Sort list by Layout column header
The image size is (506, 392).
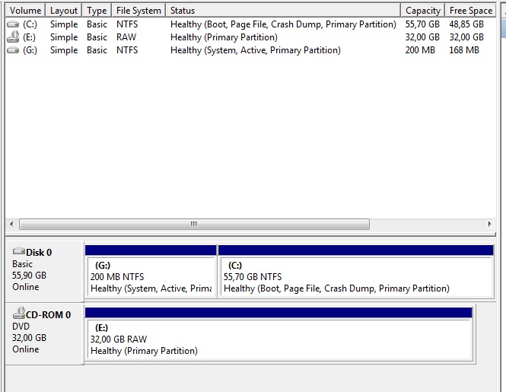pos(64,11)
